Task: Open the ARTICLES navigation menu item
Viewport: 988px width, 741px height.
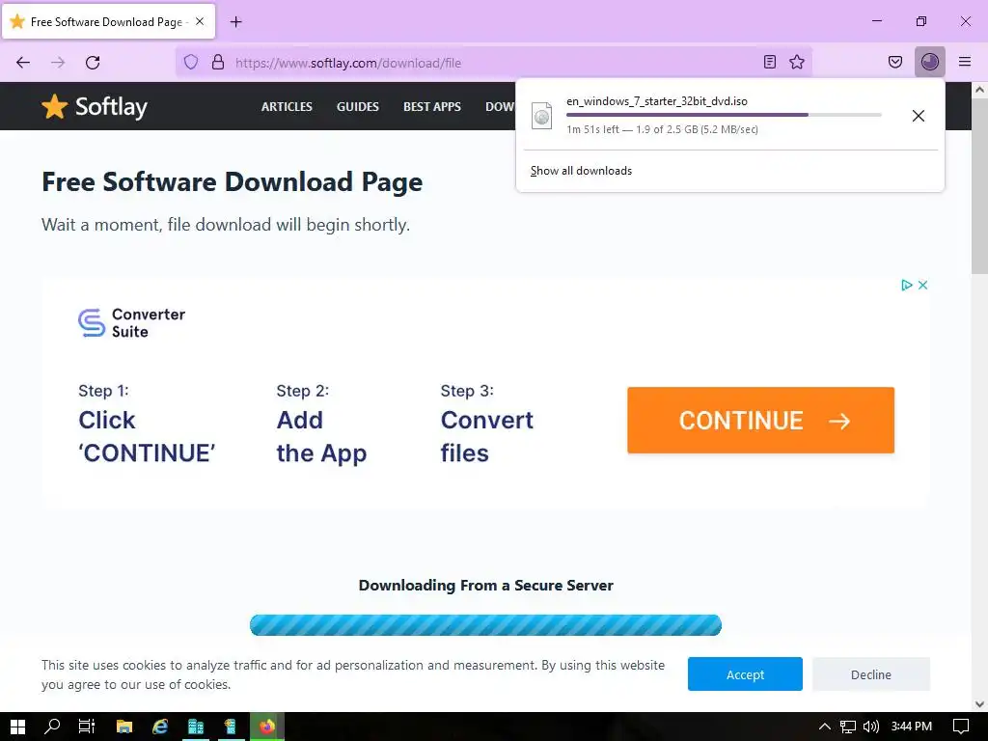Action: 287,106
